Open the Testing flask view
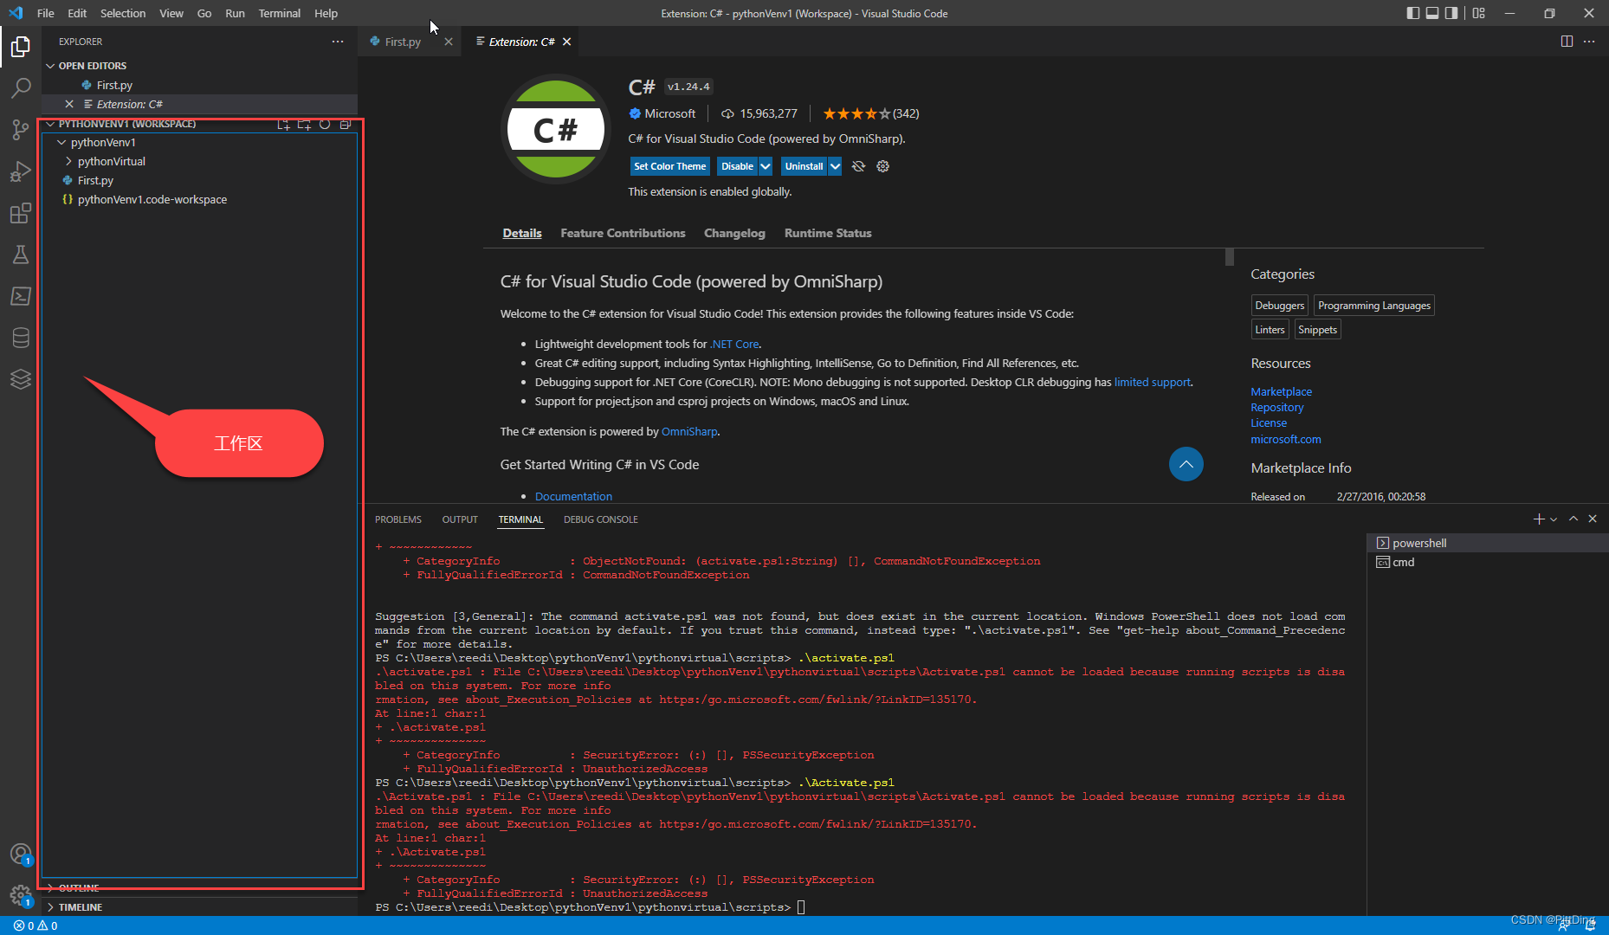 (21, 255)
